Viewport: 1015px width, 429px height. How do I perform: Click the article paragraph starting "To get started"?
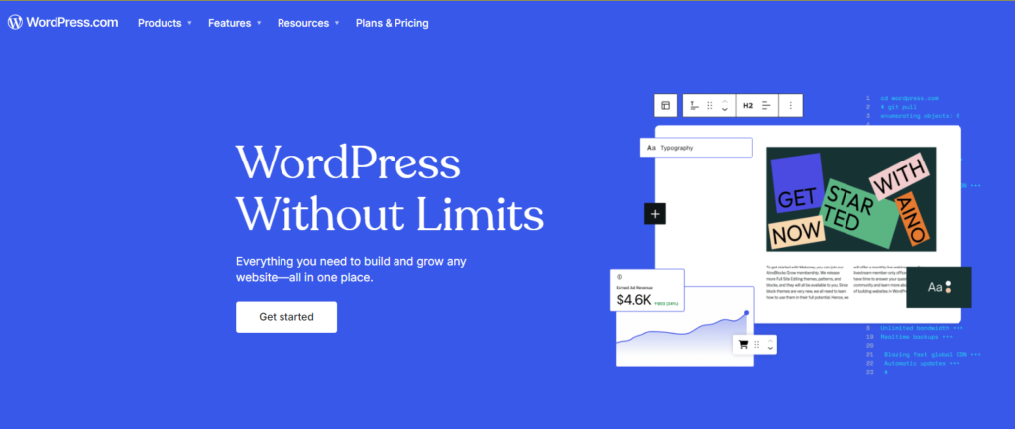807,282
